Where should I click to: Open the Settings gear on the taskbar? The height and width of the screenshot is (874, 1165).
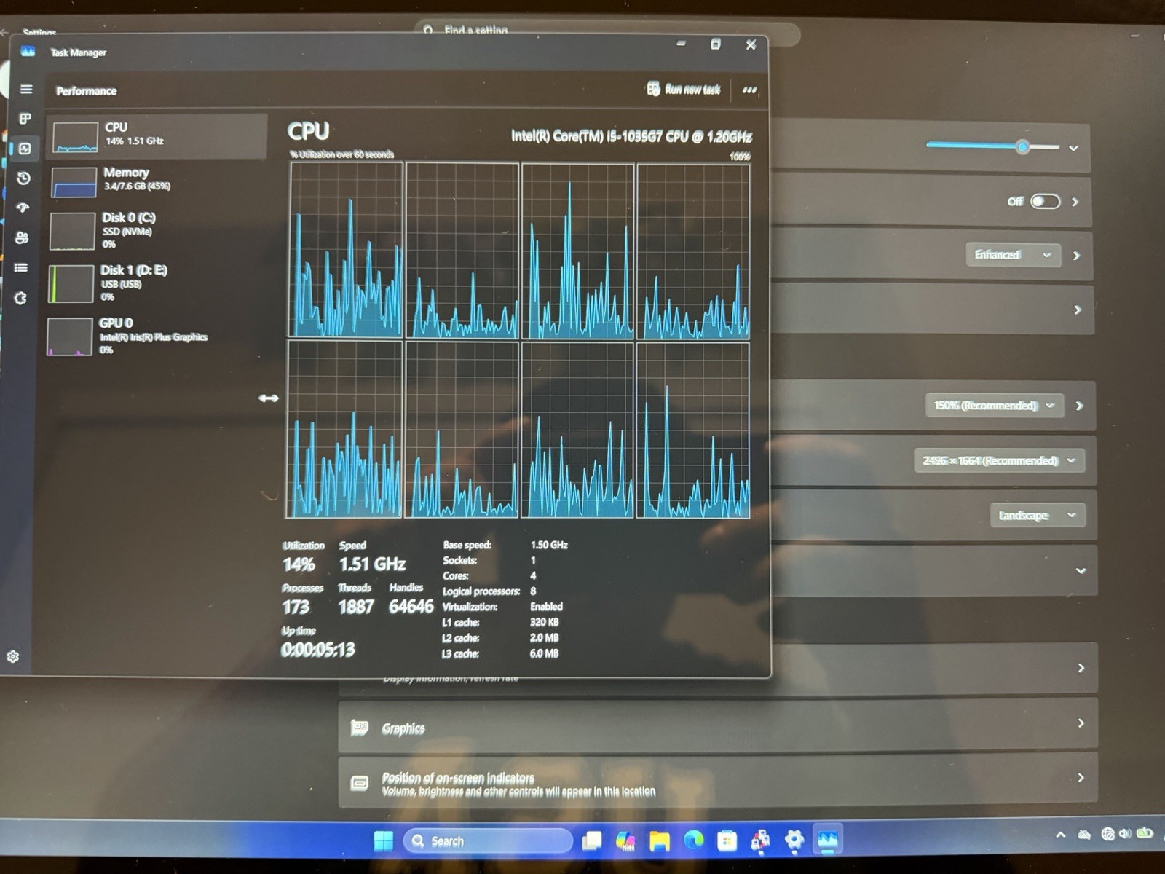tap(794, 840)
